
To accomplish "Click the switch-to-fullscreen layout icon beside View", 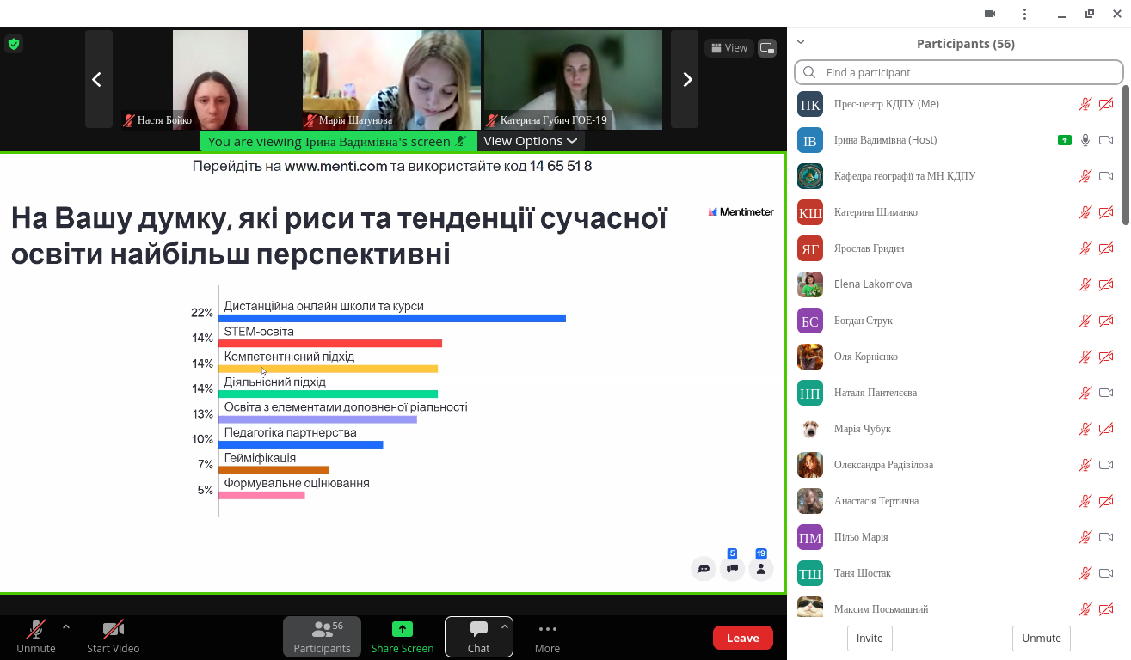I will coord(767,48).
